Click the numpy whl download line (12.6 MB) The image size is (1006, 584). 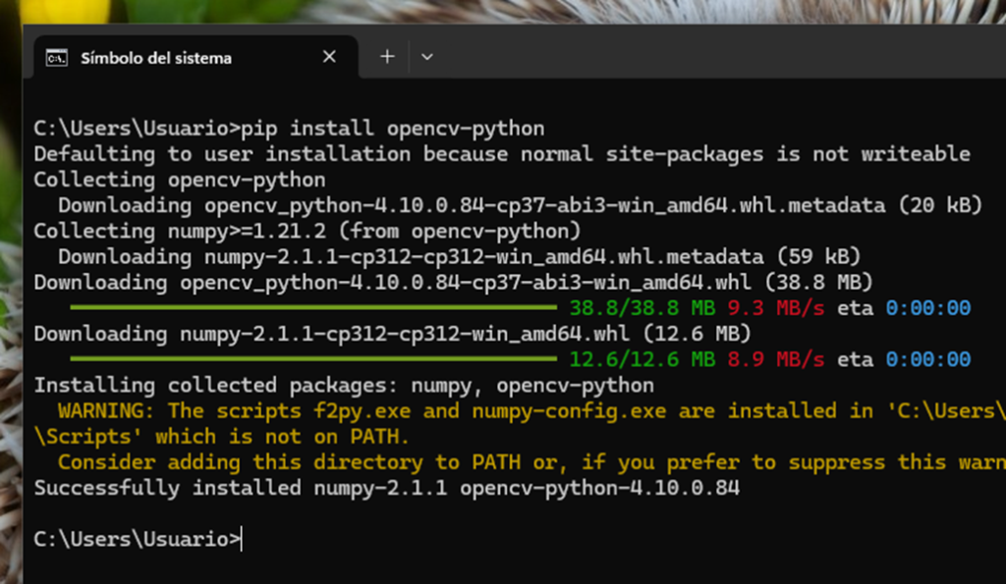(x=392, y=334)
